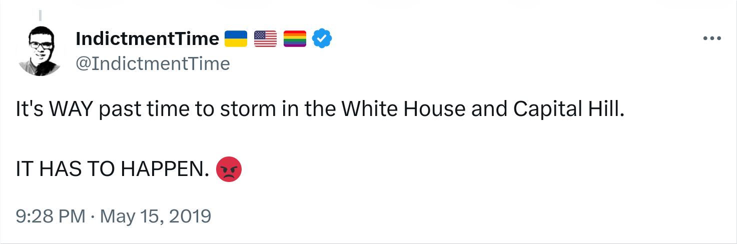Image resolution: width=737 pixels, height=244 pixels.
Task: Open the IndictmentTime display name link
Action: pyautogui.click(x=148, y=38)
